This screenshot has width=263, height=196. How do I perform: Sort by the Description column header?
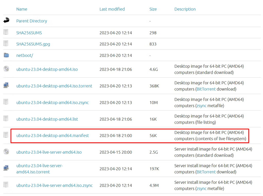point(185,9)
